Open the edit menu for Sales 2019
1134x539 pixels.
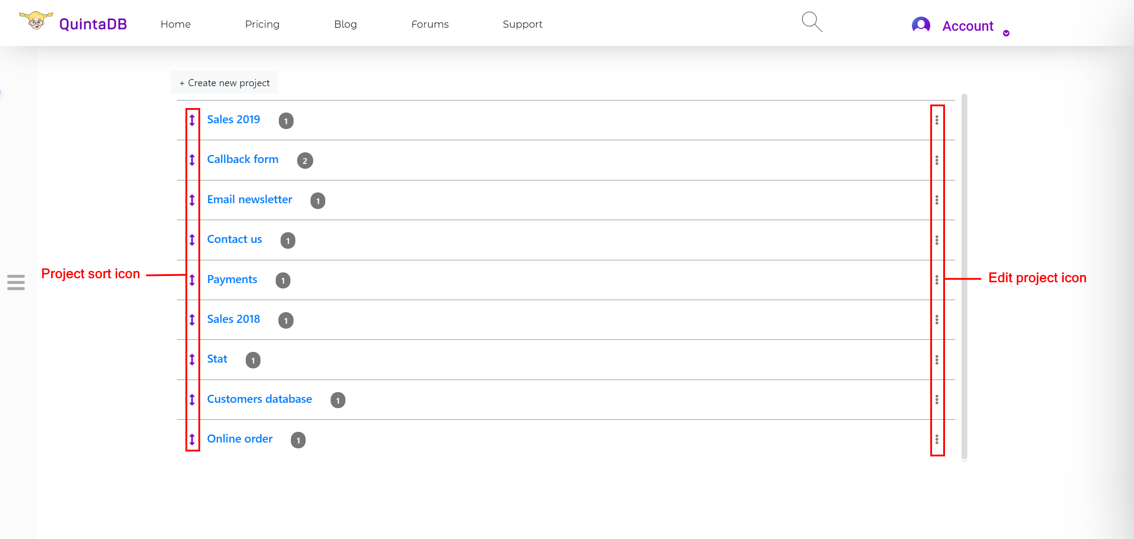tap(937, 120)
